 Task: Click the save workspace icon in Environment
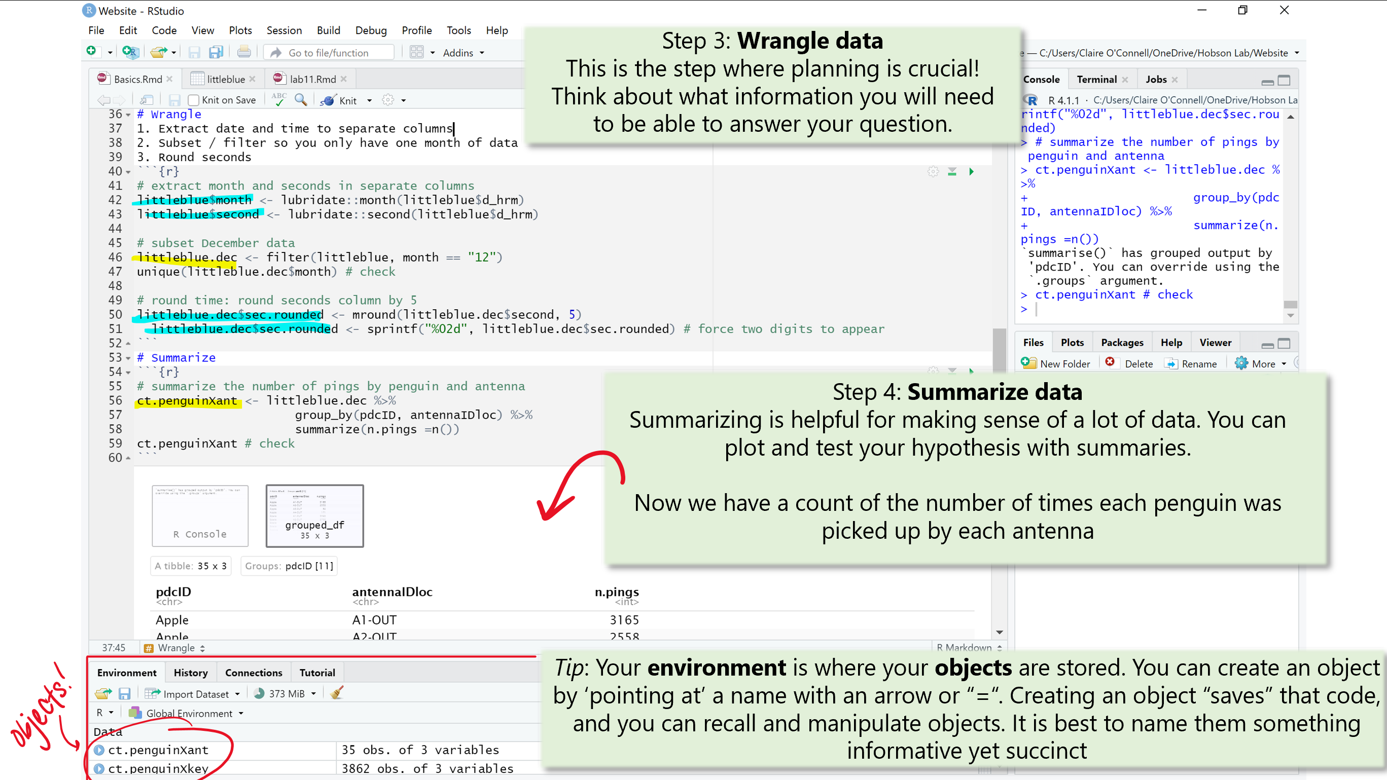pyautogui.click(x=124, y=693)
